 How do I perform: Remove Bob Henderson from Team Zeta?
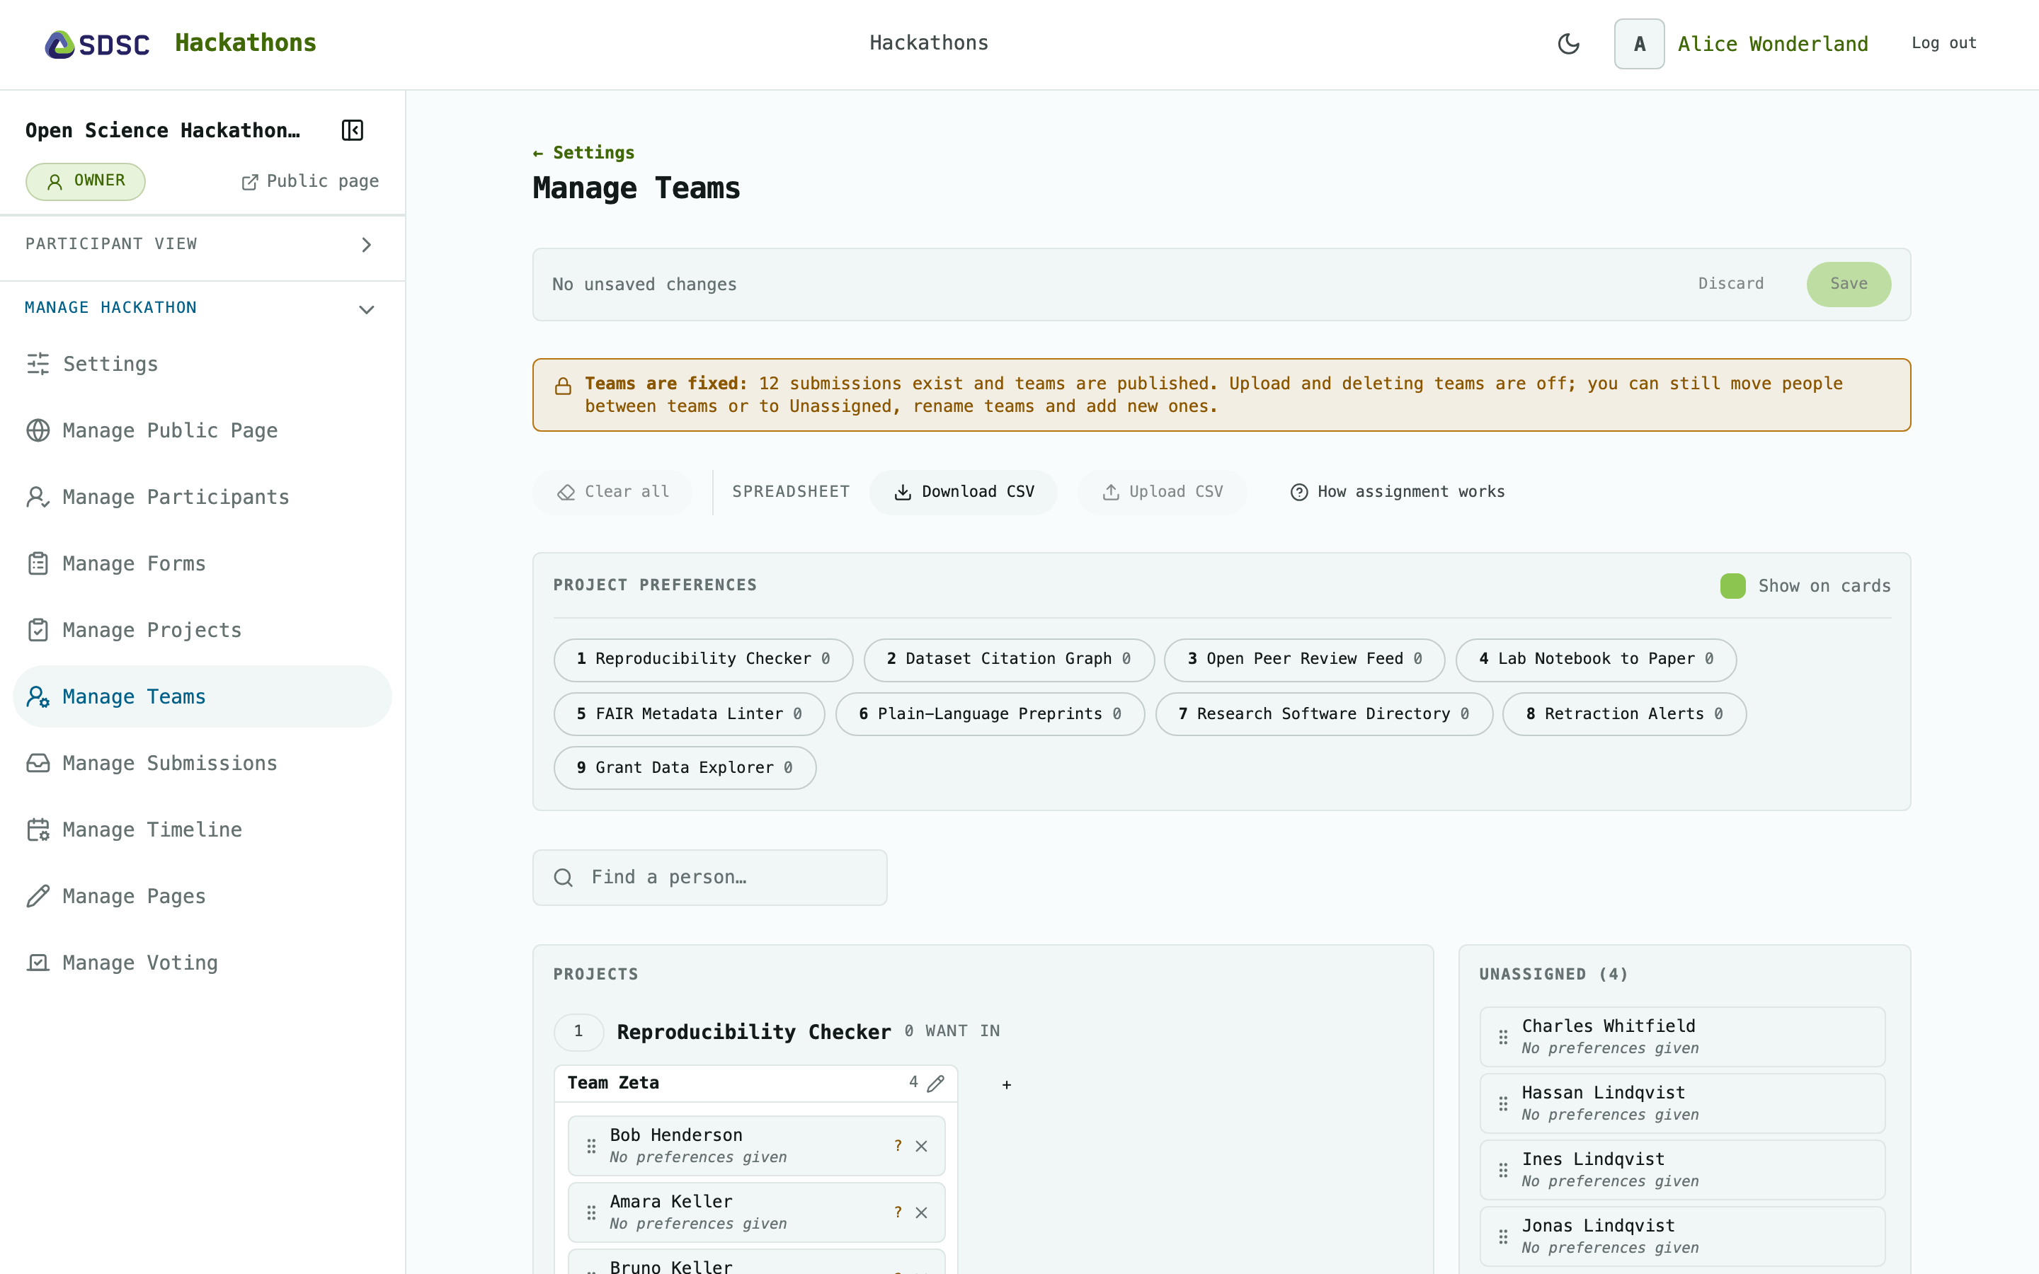[x=921, y=1146]
